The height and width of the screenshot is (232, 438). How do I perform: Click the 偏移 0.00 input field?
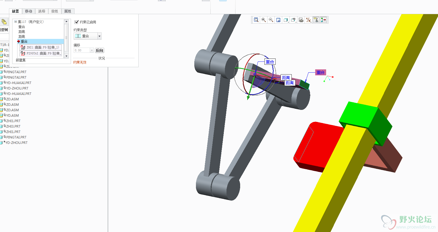82,50
